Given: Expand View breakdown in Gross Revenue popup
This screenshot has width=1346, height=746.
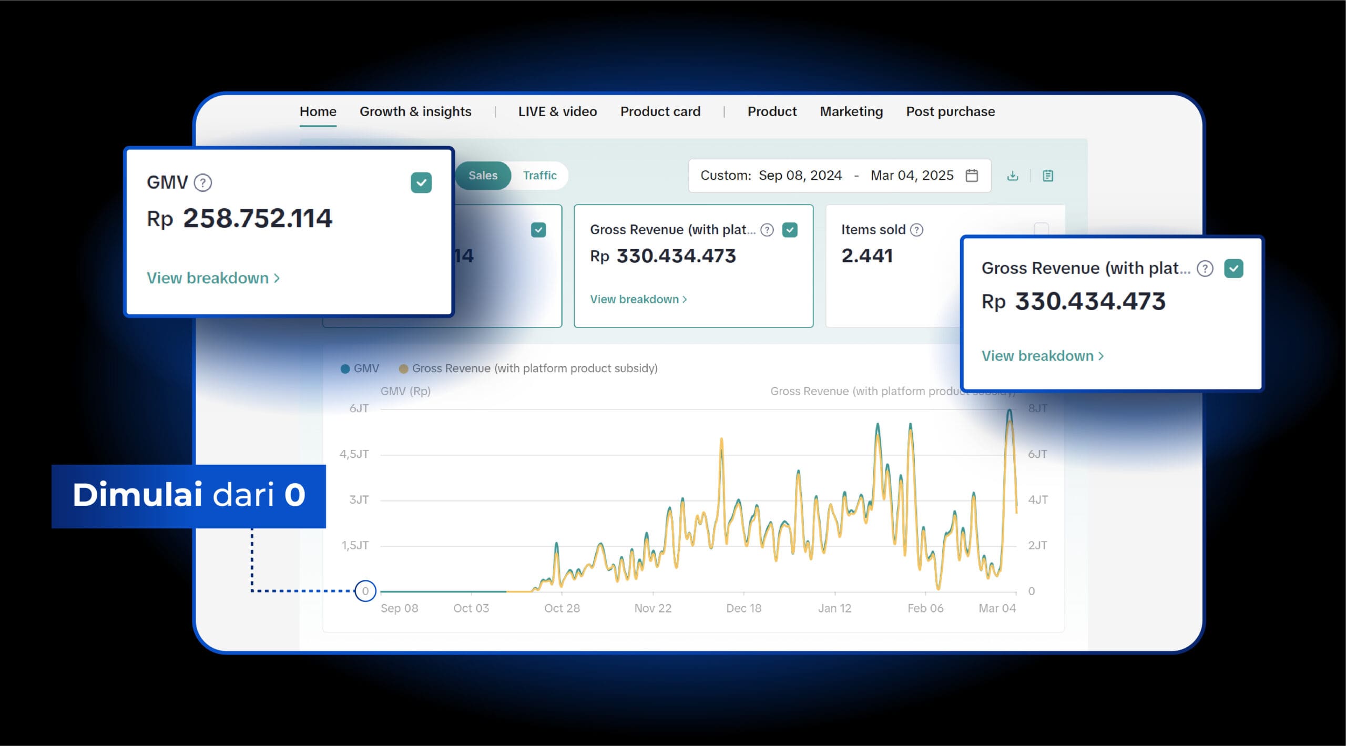Looking at the screenshot, I should coord(1042,356).
